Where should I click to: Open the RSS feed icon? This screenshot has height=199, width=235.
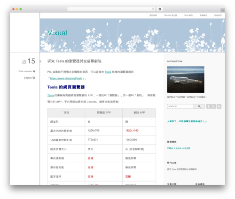pos(219,106)
